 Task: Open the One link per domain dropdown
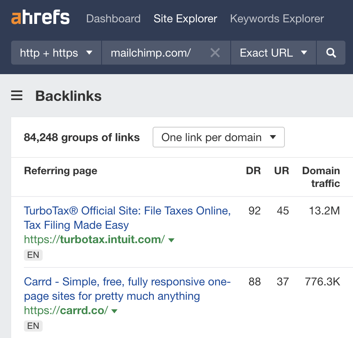click(x=218, y=137)
